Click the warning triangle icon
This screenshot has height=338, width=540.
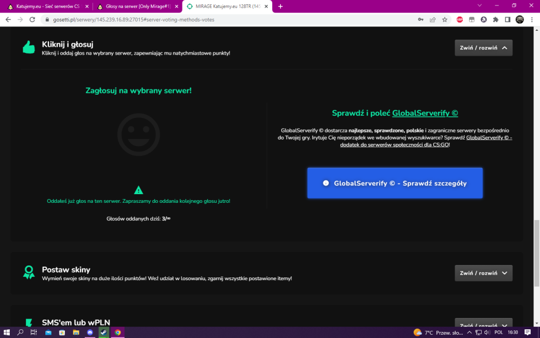click(138, 190)
